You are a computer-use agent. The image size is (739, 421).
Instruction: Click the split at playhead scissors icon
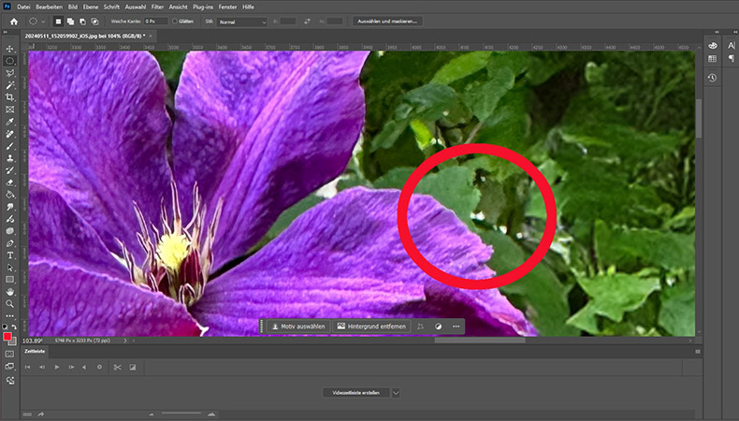tap(117, 367)
